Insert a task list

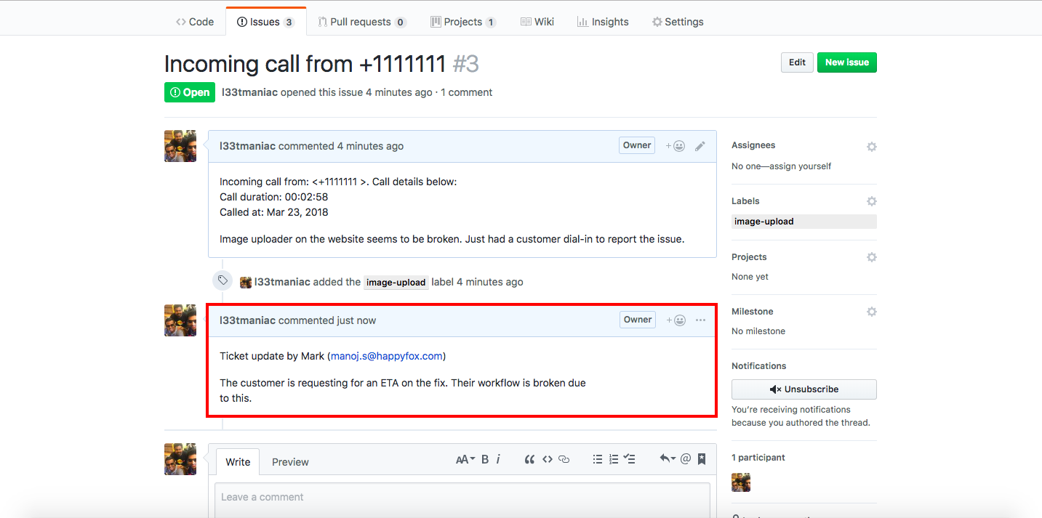point(630,459)
